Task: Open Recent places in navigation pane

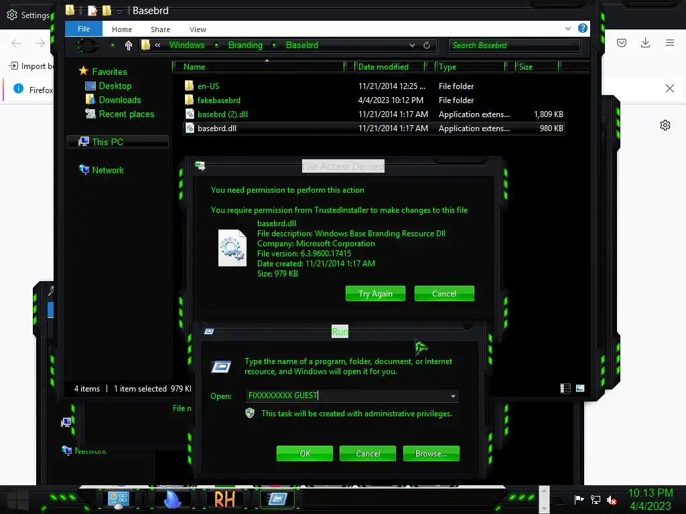Action: (126, 114)
